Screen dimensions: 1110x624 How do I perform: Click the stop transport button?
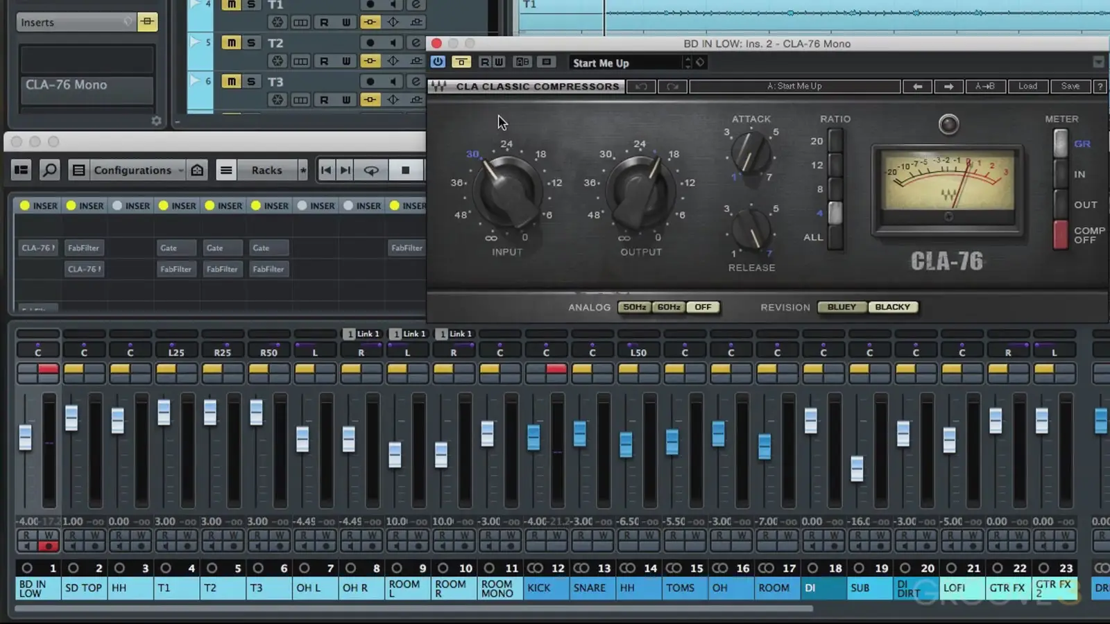tap(405, 170)
